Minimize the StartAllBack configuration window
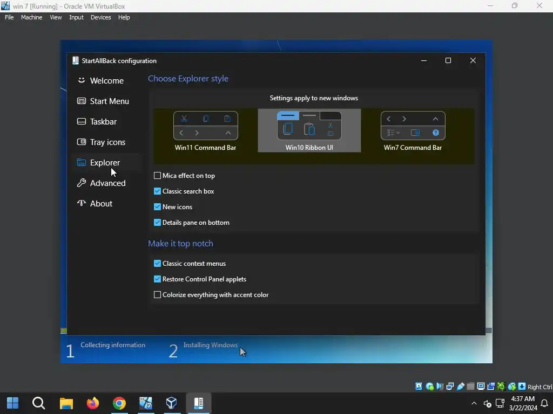553x414 pixels. pos(424,60)
